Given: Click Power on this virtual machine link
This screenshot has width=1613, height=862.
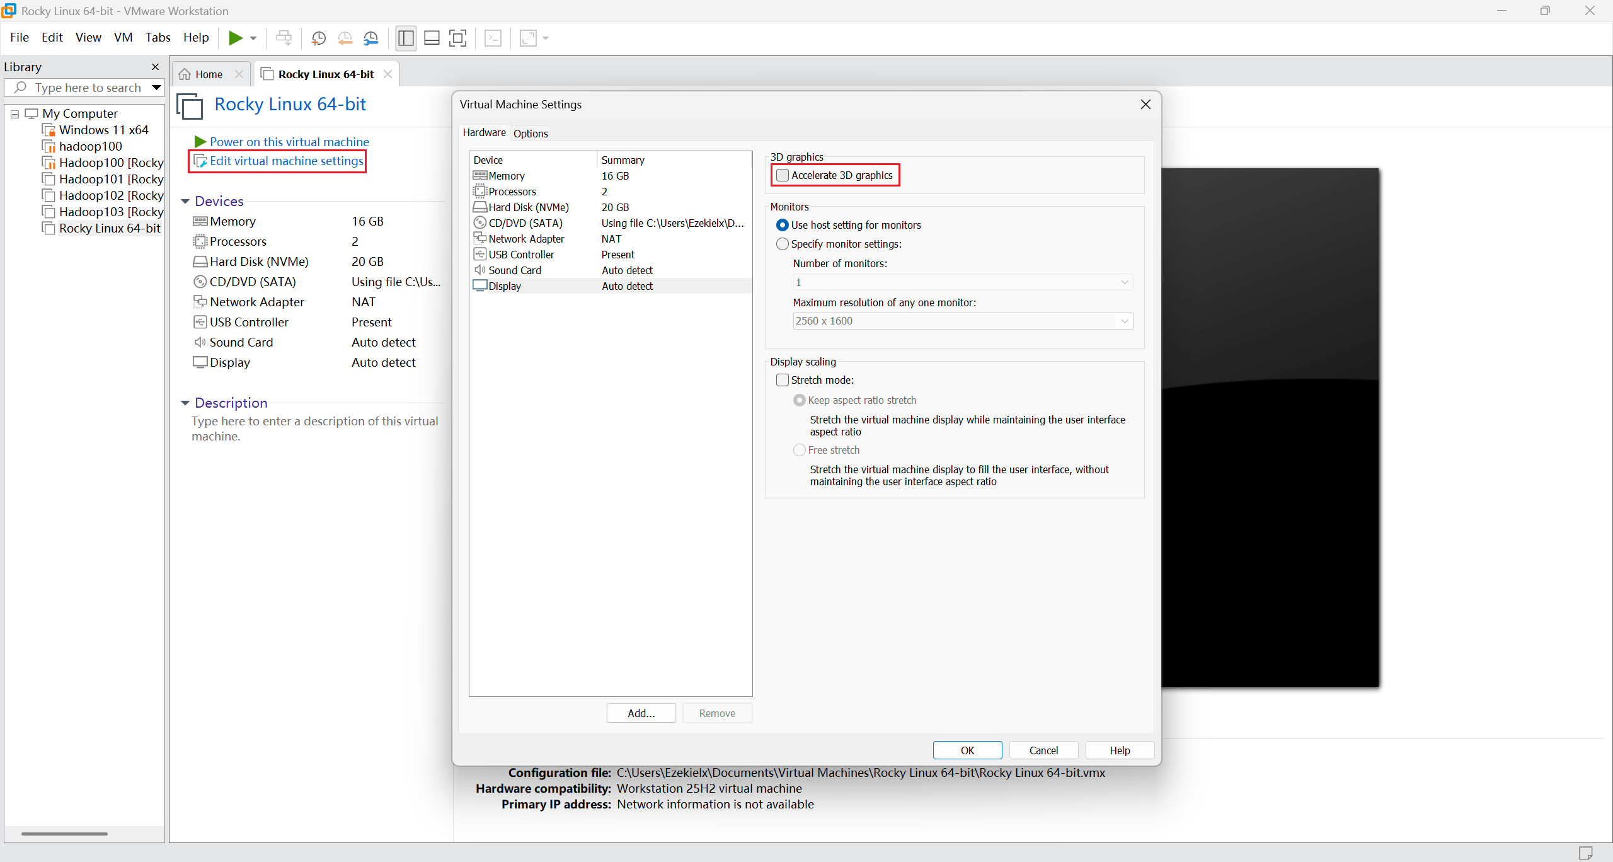Looking at the screenshot, I should pos(289,142).
